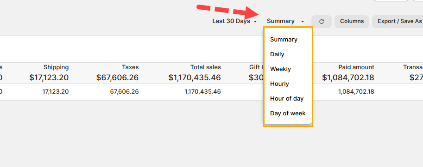Open the Columns chooser
This screenshot has width=423, height=167.
[352, 22]
